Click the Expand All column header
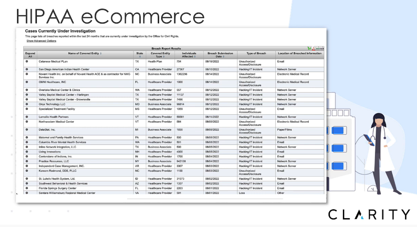This screenshot has width=417, height=227. point(30,55)
